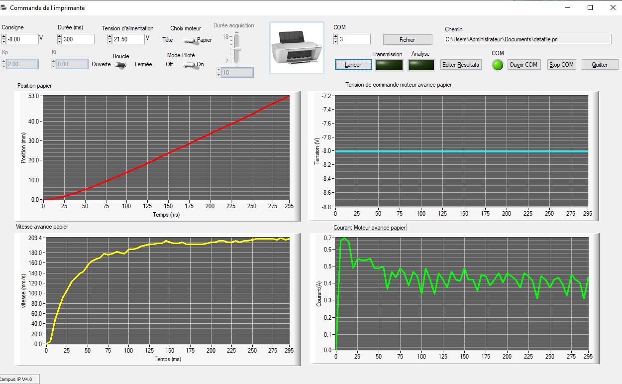Click the 'Durée acquisition' label
This screenshot has height=384, width=622.
click(234, 25)
